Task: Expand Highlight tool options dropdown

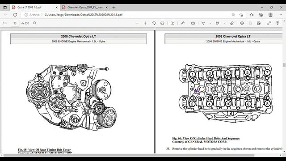Action: 224,23
